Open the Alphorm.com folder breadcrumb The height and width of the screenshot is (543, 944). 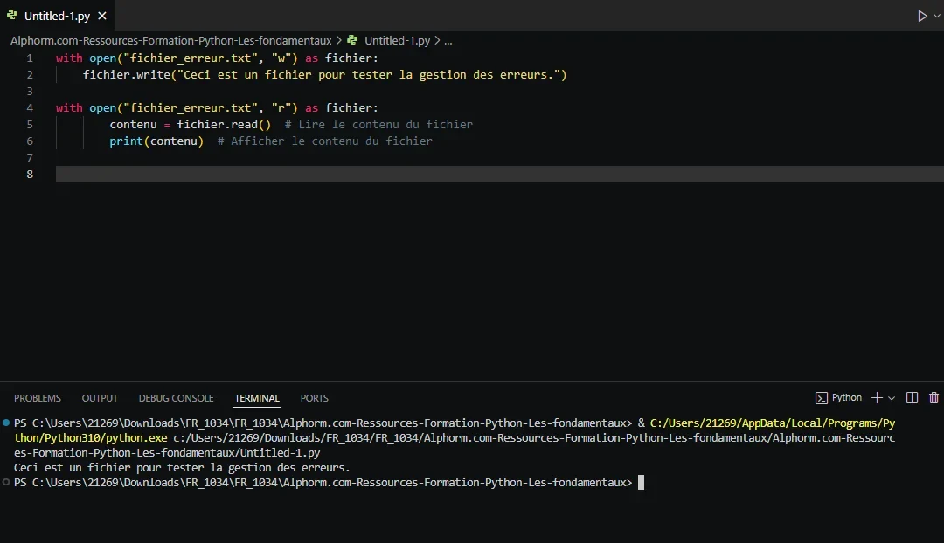pos(171,40)
